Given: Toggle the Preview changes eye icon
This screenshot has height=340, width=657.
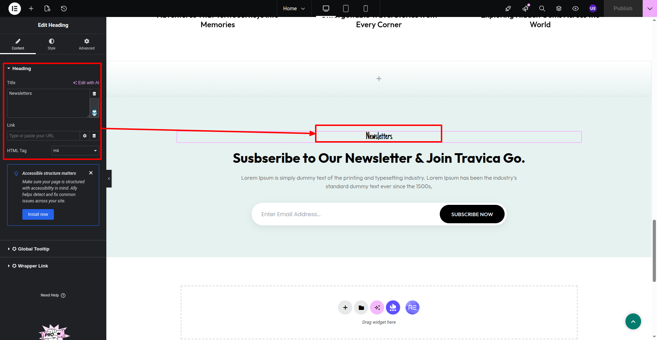Looking at the screenshot, I should 575,8.
